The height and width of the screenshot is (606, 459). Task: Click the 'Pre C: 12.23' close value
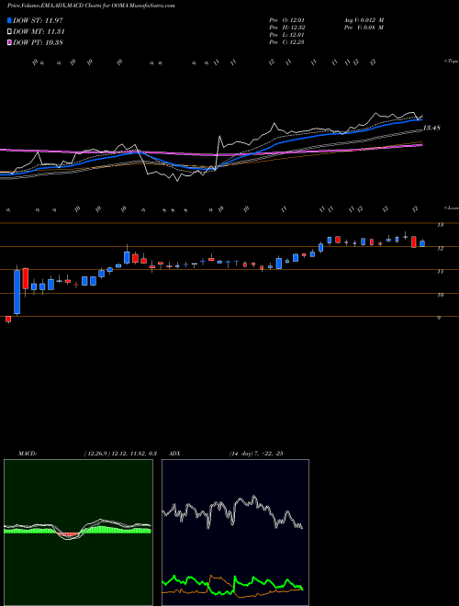tap(287, 42)
